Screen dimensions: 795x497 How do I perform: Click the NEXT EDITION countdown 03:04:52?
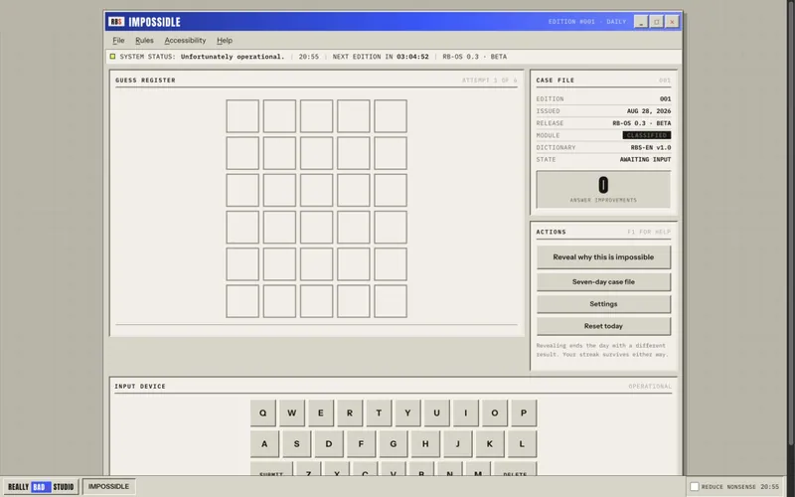[x=412, y=57]
